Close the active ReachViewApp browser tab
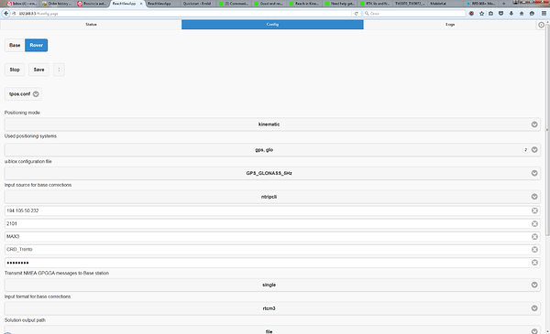 pyautogui.click(x=141, y=4)
